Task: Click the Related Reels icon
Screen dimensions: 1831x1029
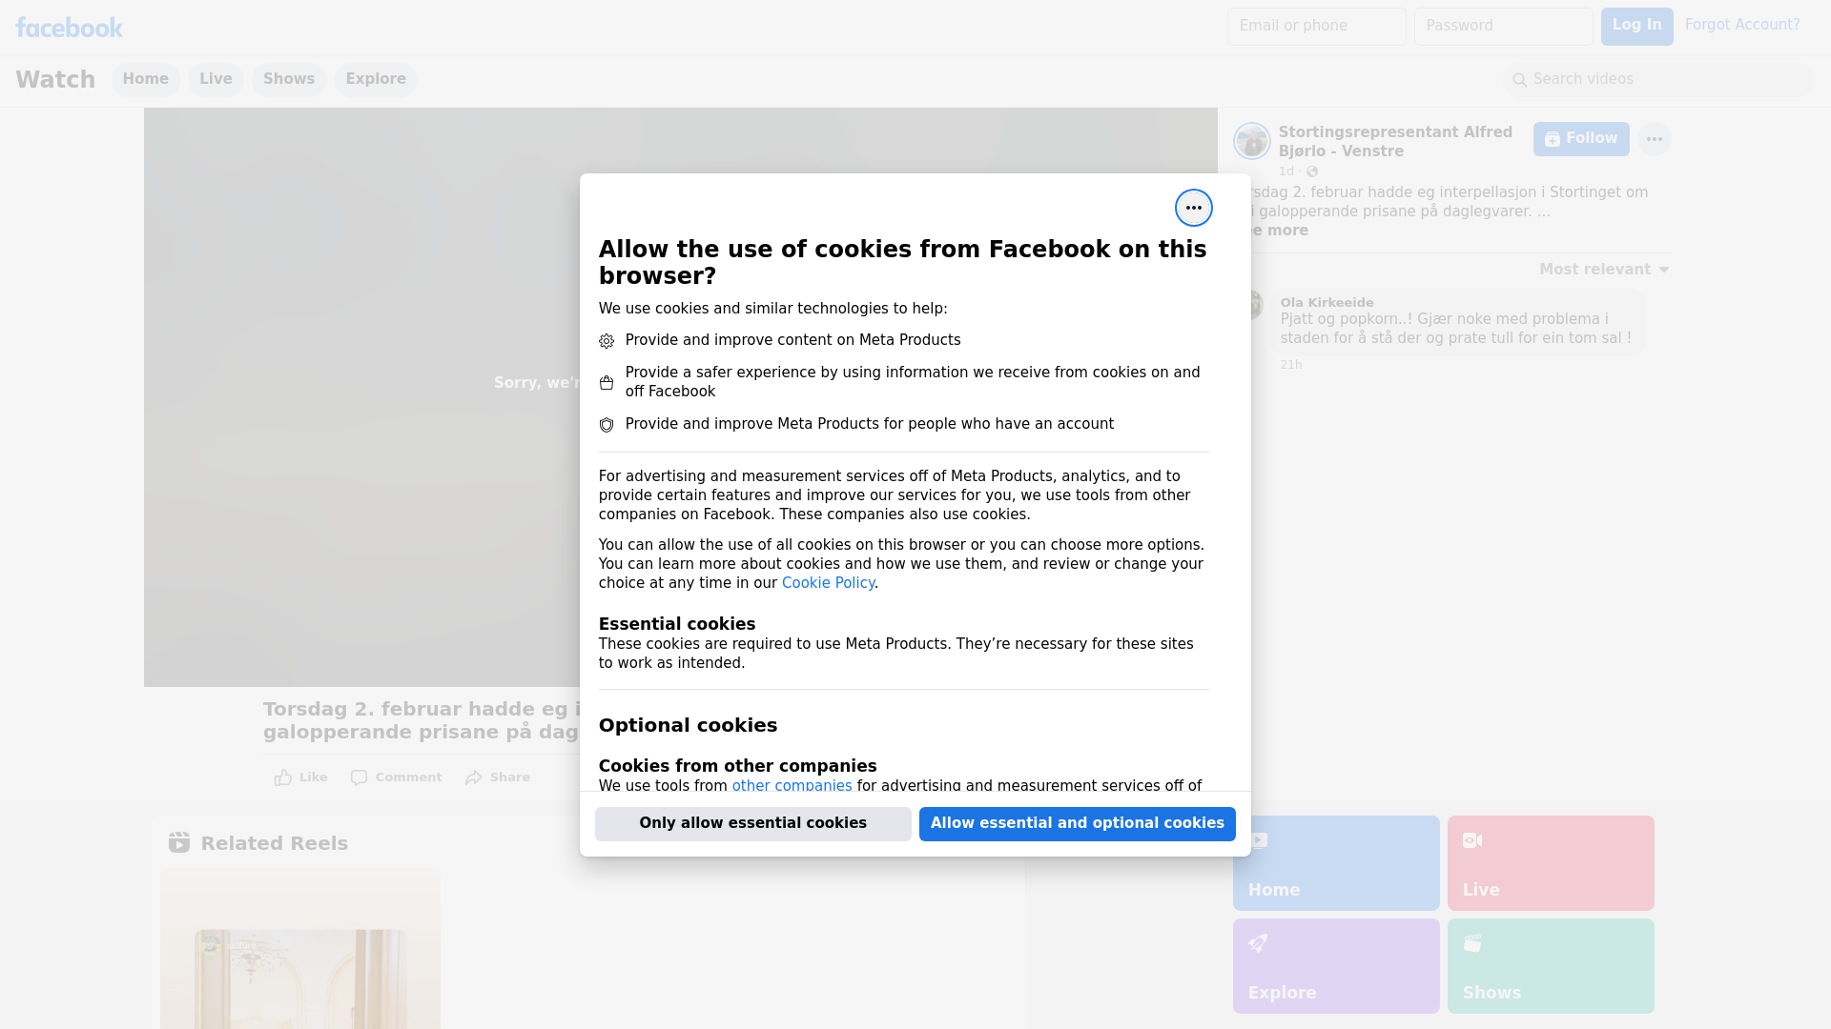Action: [x=179, y=842]
